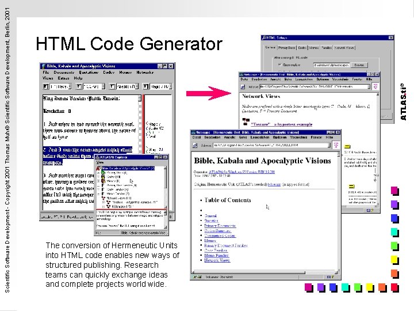This screenshot has height=311, width=414.
Task: Switch to Families tab in HTML Setup
Action: [327, 48]
